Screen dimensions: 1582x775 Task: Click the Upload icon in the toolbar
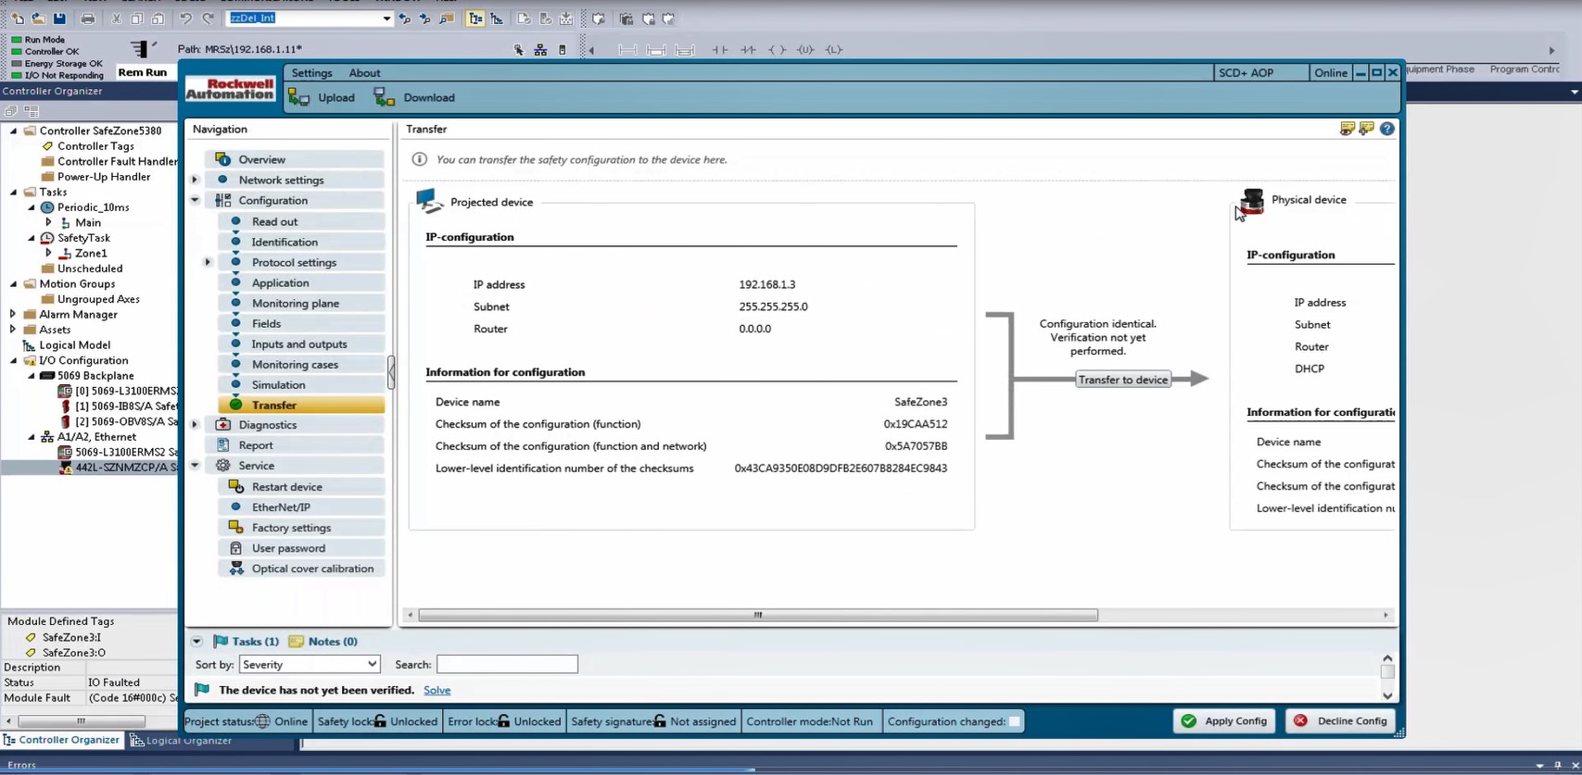pyautogui.click(x=299, y=97)
